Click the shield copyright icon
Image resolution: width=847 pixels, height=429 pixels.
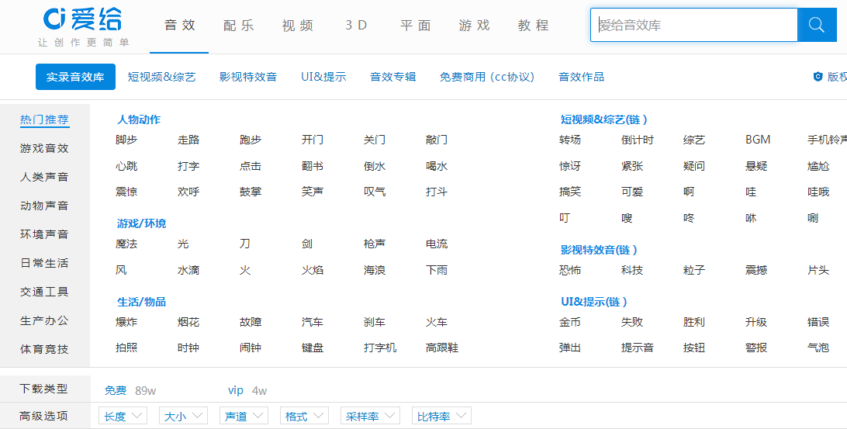pos(818,77)
